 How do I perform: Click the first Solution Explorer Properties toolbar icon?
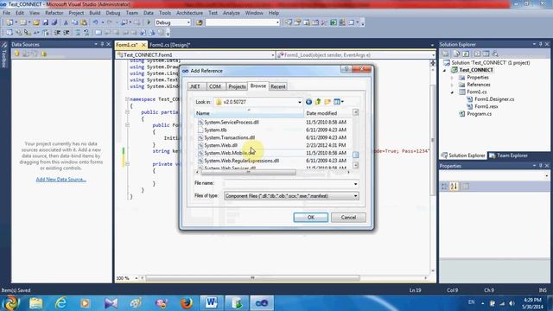446,54
